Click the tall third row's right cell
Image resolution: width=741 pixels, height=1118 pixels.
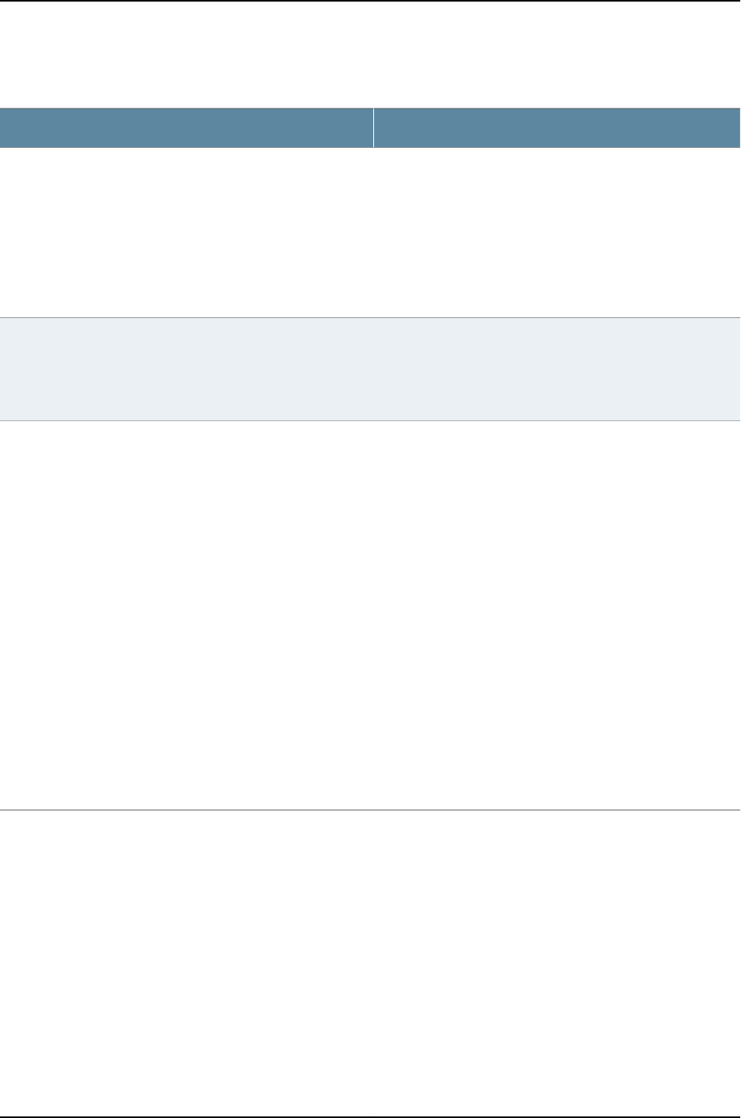(558, 615)
